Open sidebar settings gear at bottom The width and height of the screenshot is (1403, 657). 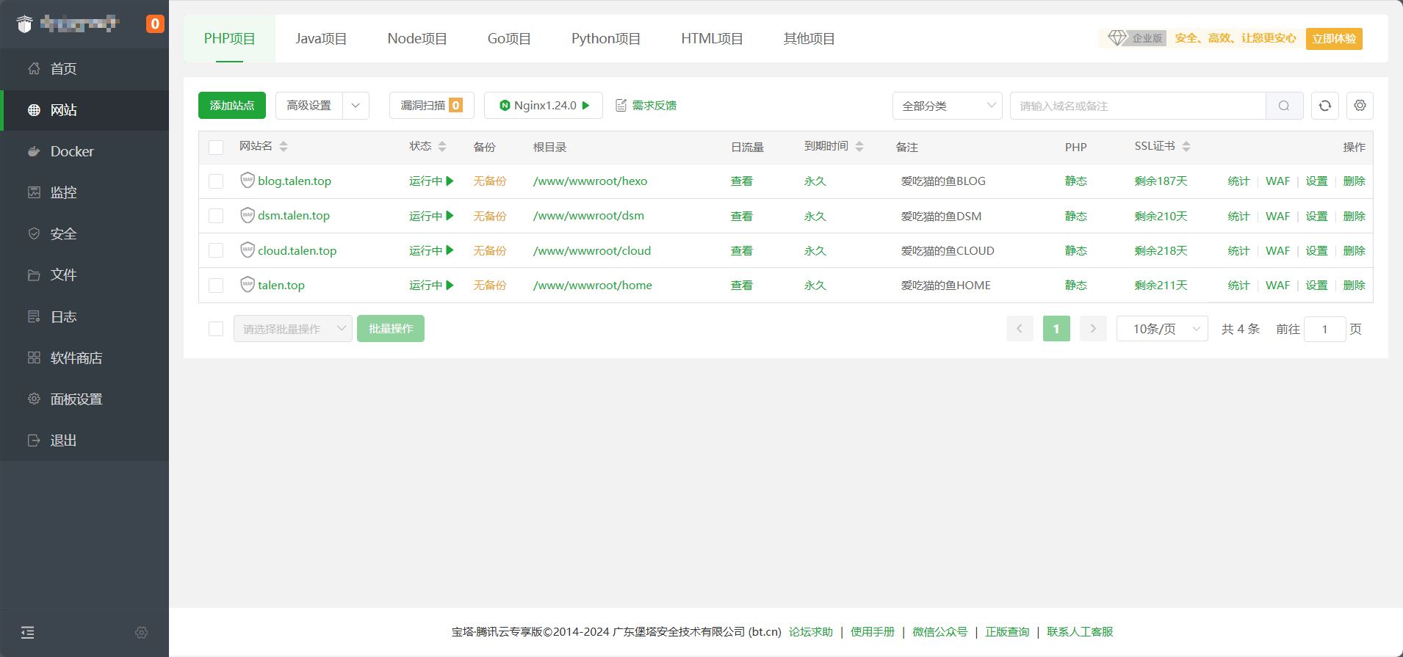(x=142, y=632)
